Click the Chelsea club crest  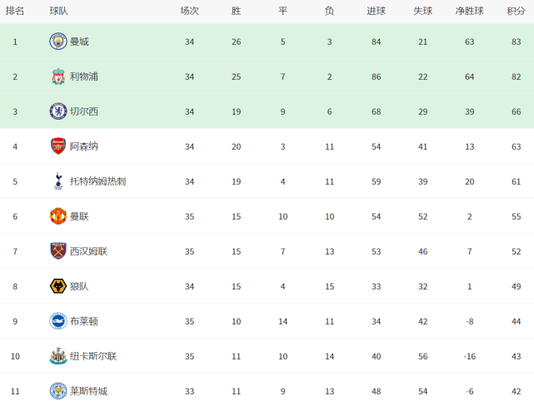point(58,111)
